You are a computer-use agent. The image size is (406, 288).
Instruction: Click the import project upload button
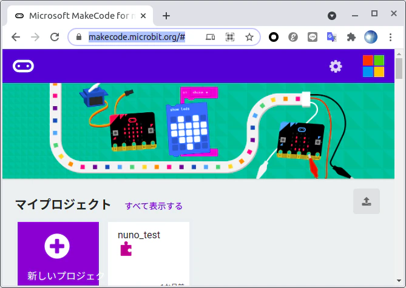(367, 201)
